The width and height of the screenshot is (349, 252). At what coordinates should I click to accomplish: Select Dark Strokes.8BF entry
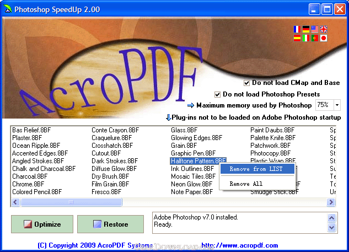click(x=115, y=161)
